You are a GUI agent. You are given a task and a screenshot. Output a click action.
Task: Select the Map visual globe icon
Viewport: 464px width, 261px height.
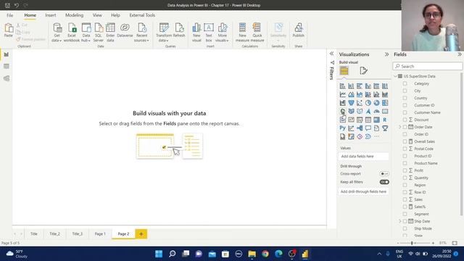(x=343, y=111)
